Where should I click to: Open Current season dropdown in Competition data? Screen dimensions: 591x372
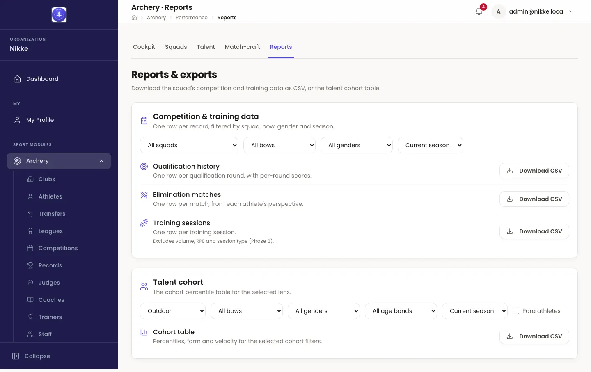[431, 145]
